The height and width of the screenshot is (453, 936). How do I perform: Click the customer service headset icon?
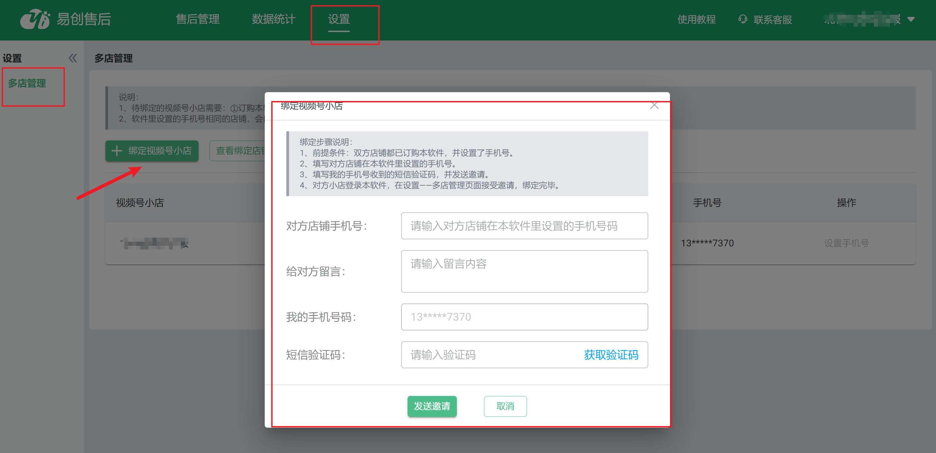pyautogui.click(x=743, y=19)
